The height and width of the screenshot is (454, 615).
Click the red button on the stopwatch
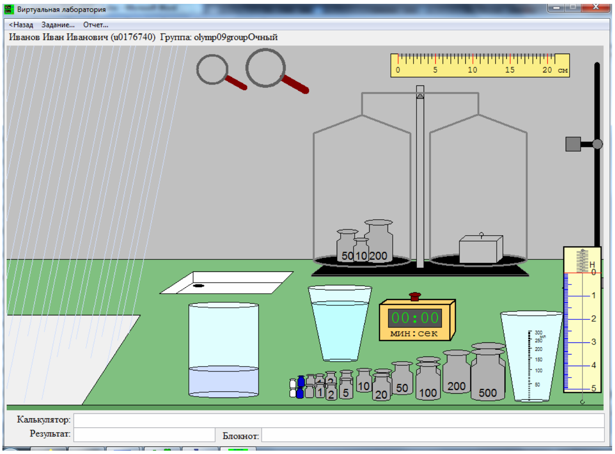415,296
